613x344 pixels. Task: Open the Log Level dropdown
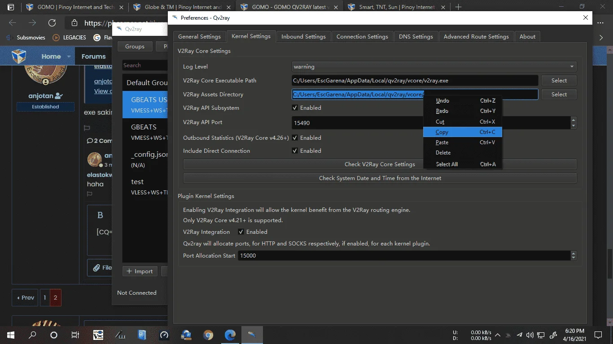[434, 67]
